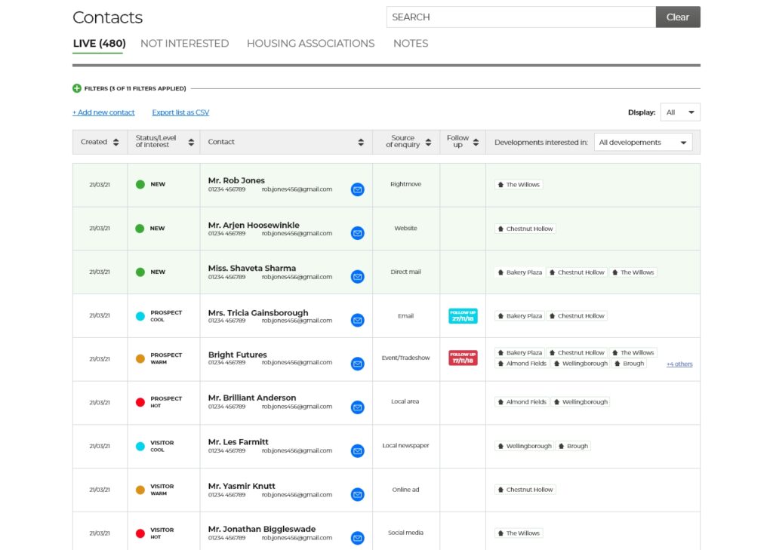Click email icon for Bright Futures contact
Viewport: 773px width, 550px height.
coord(357,364)
